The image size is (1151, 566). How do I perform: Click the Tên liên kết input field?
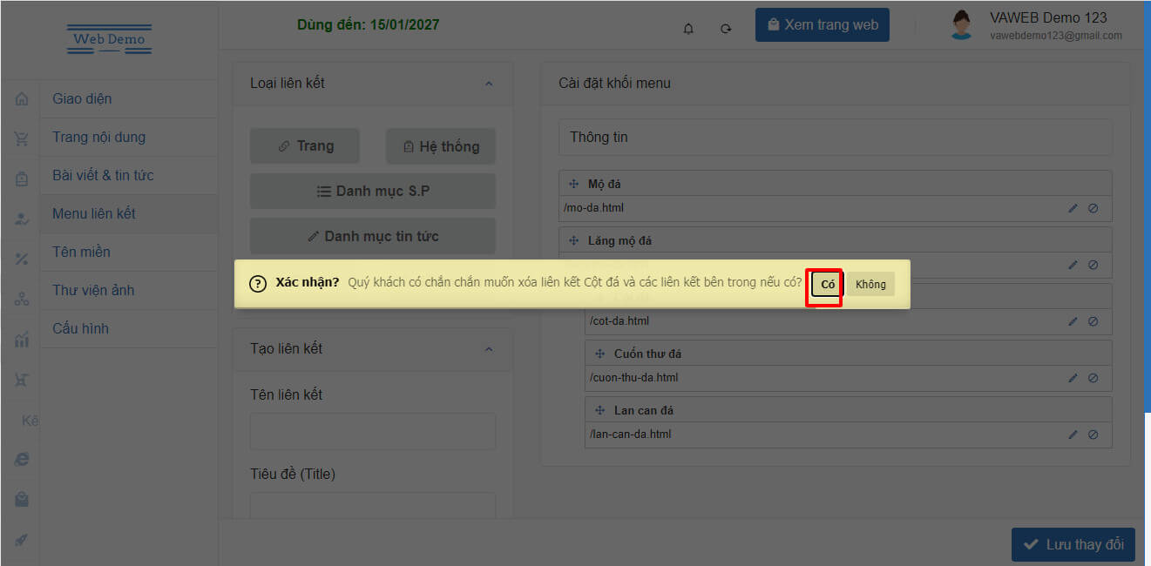(x=372, y=431)
